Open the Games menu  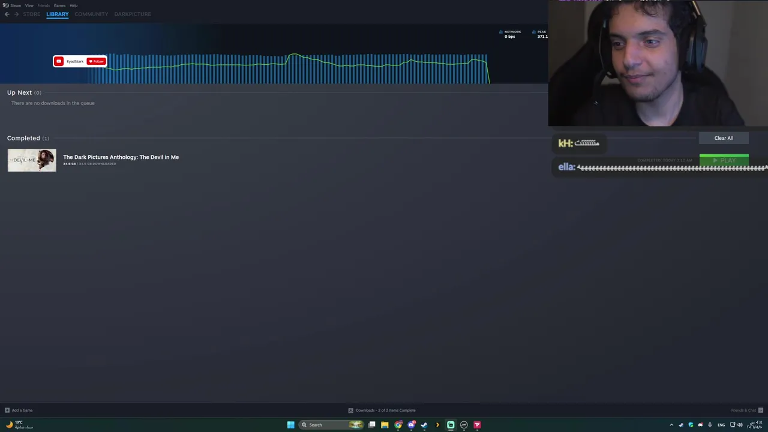click(x=59, y=5)
